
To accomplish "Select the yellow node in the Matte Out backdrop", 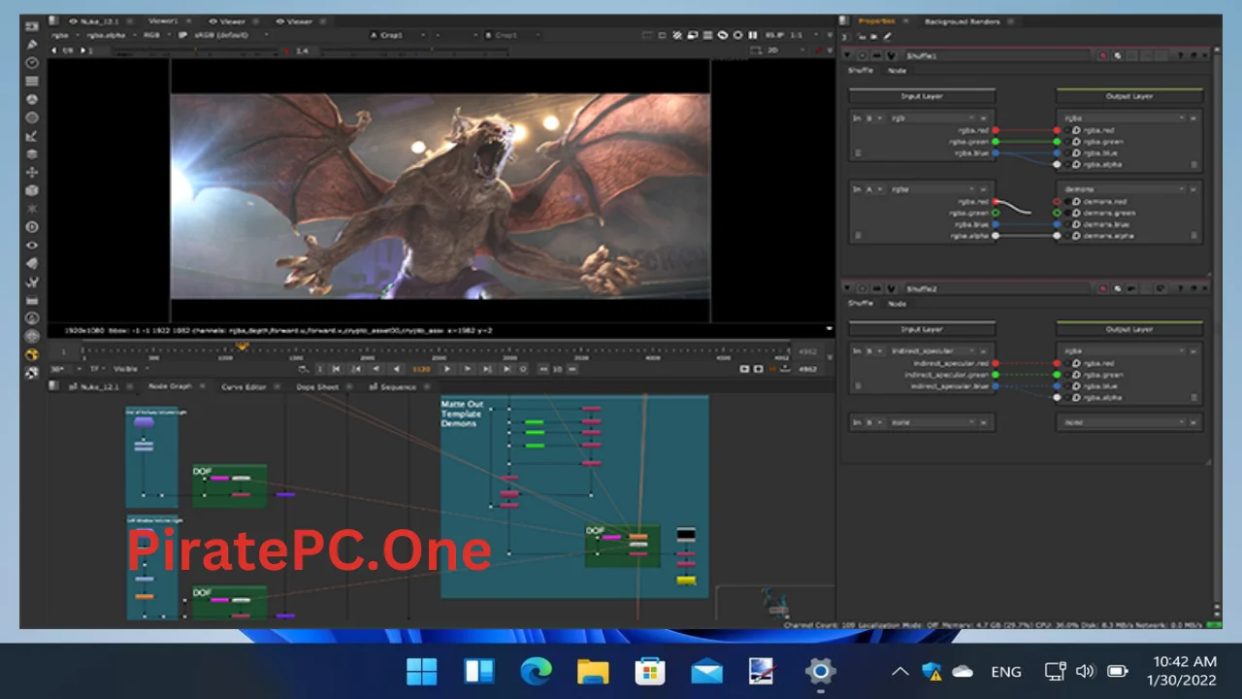I will [x=686, y=581].
